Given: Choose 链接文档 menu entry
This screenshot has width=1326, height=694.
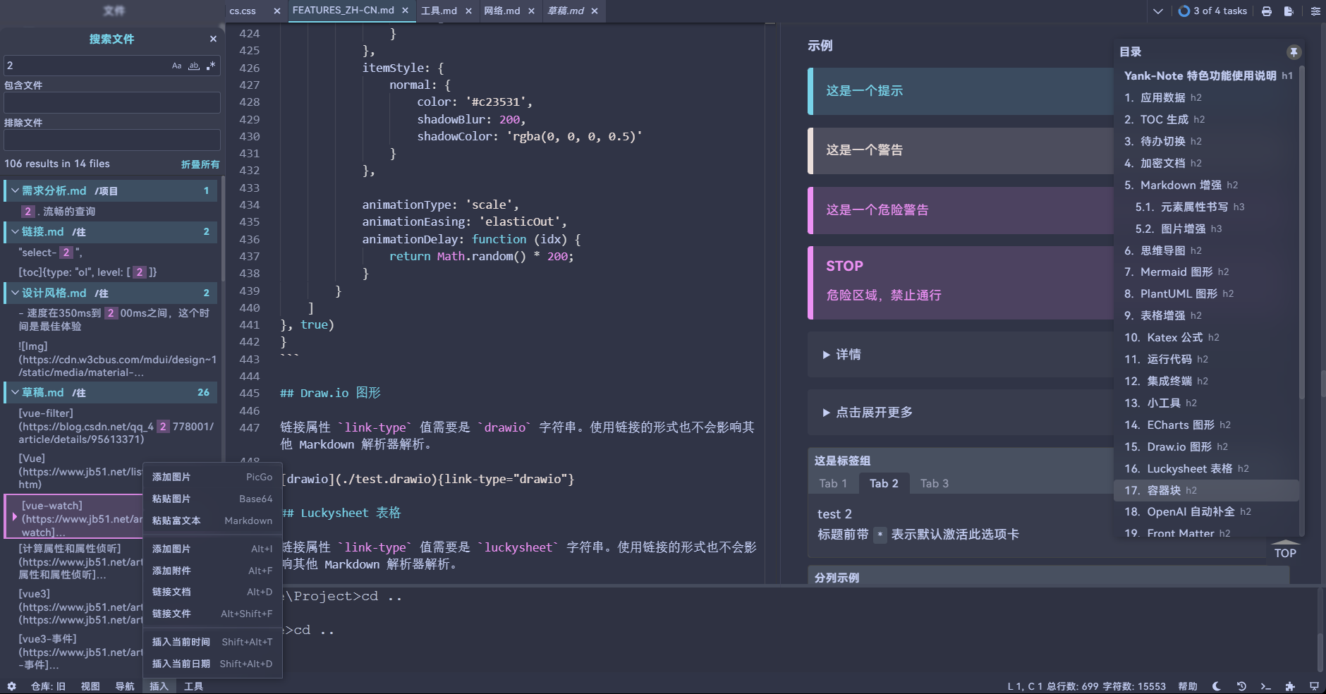Looking at the screenshot, I should (212, 592).
